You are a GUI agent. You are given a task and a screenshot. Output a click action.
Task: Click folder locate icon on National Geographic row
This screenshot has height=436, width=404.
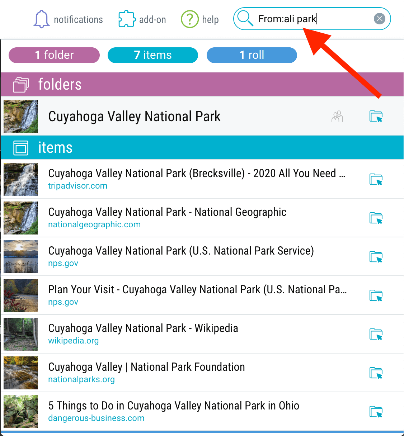click(x=376, y=218)
